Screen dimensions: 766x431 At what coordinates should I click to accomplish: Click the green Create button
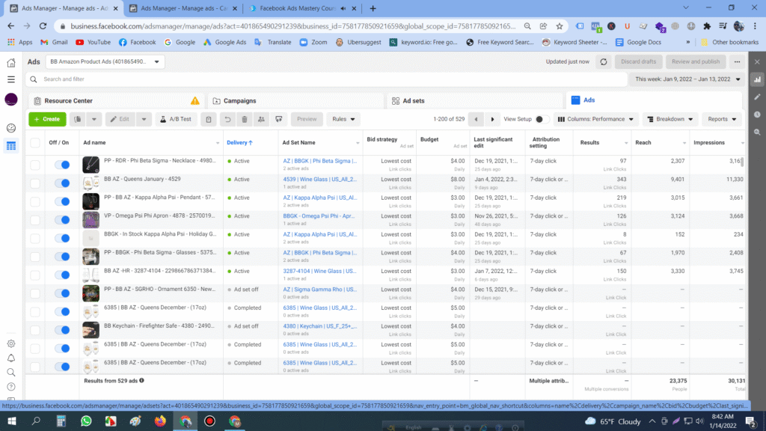(47, 119)
